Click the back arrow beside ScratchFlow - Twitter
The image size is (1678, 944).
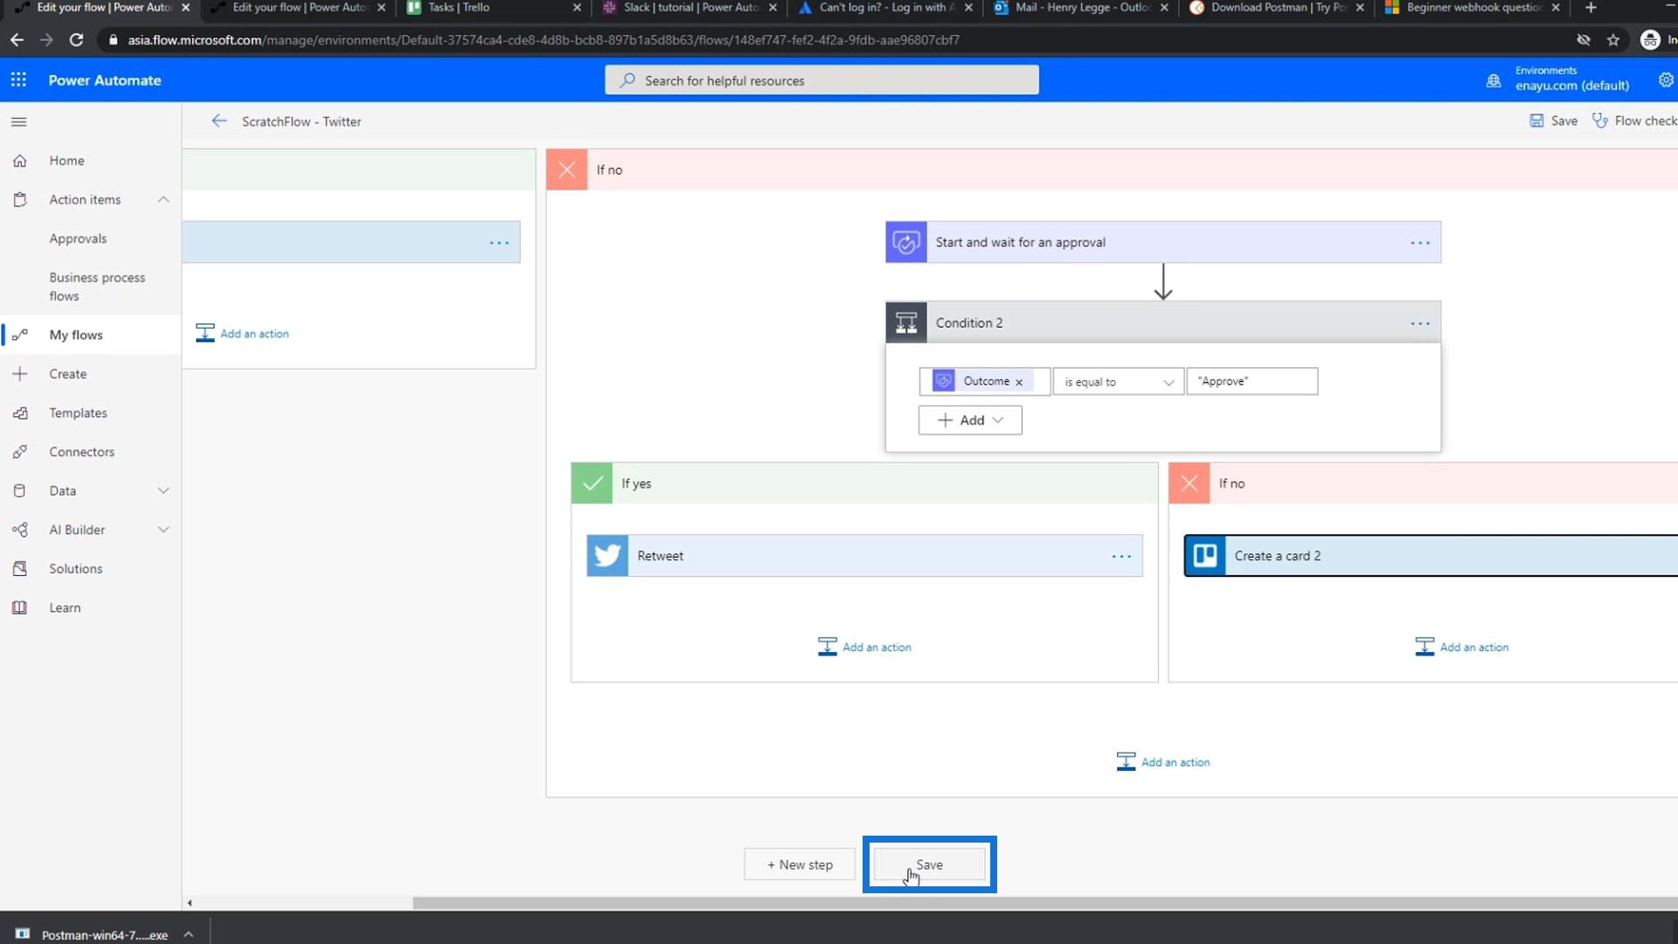[218, 121]
